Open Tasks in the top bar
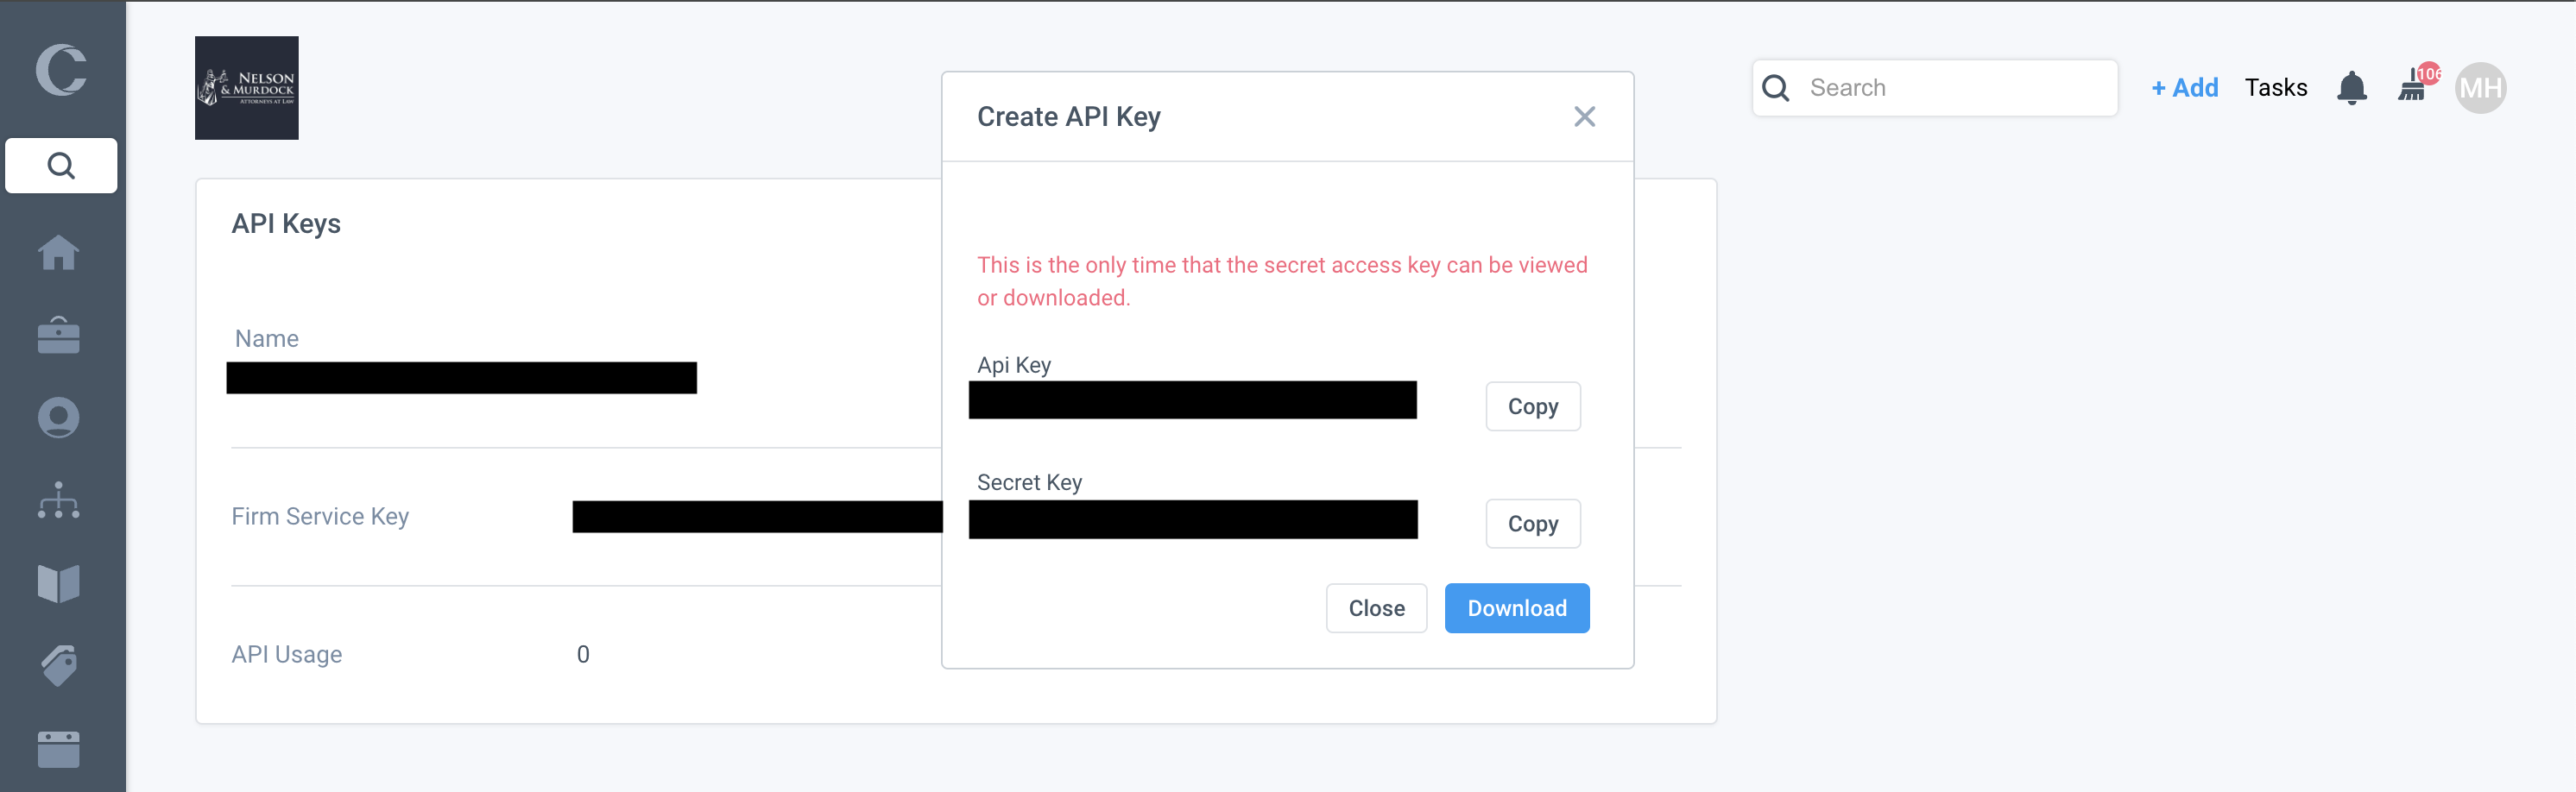 2276,88
